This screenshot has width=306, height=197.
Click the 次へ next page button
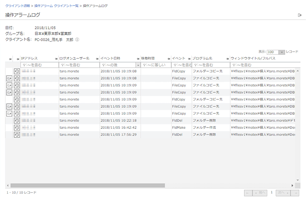tap(285, 193)
